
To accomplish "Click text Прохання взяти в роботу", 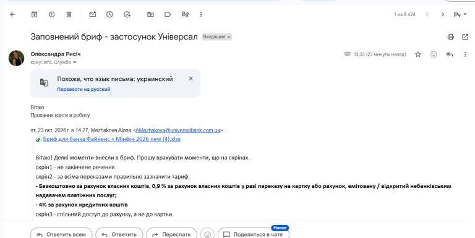I will tap(60, 115).
